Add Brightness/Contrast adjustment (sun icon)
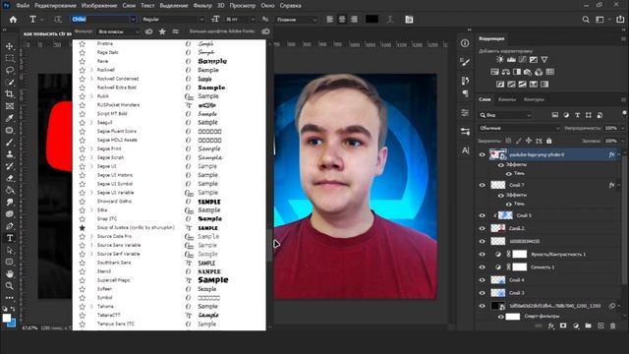 click(x=499, y=59)
